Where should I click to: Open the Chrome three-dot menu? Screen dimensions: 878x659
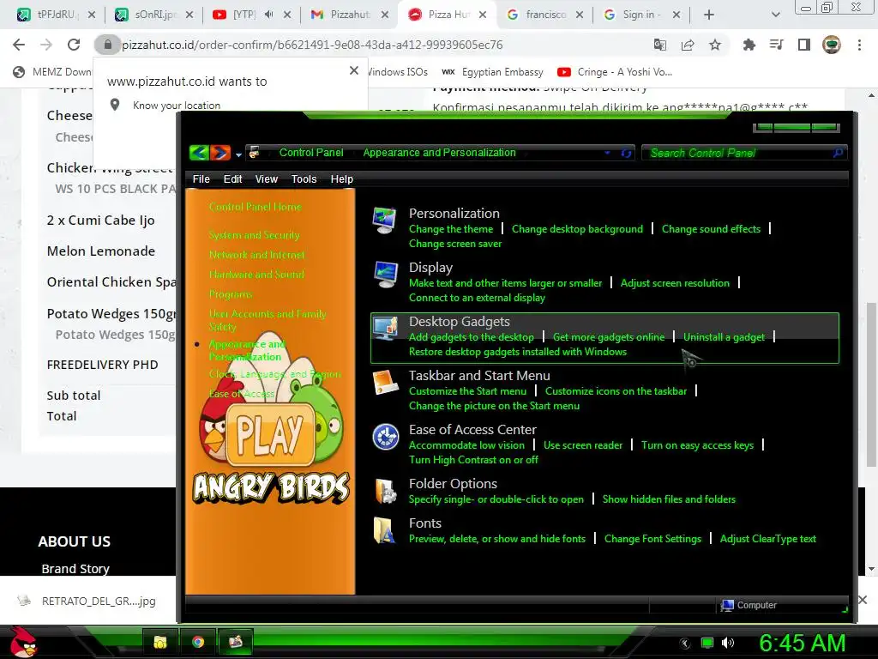click(x=859, y=45)
